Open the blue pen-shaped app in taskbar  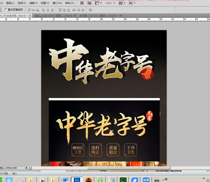click(x=135, y=180)
